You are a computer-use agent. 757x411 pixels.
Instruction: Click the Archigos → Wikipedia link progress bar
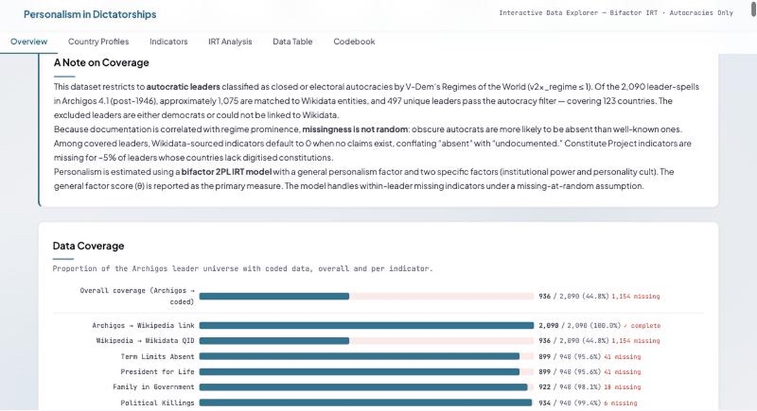pos(366,326)
